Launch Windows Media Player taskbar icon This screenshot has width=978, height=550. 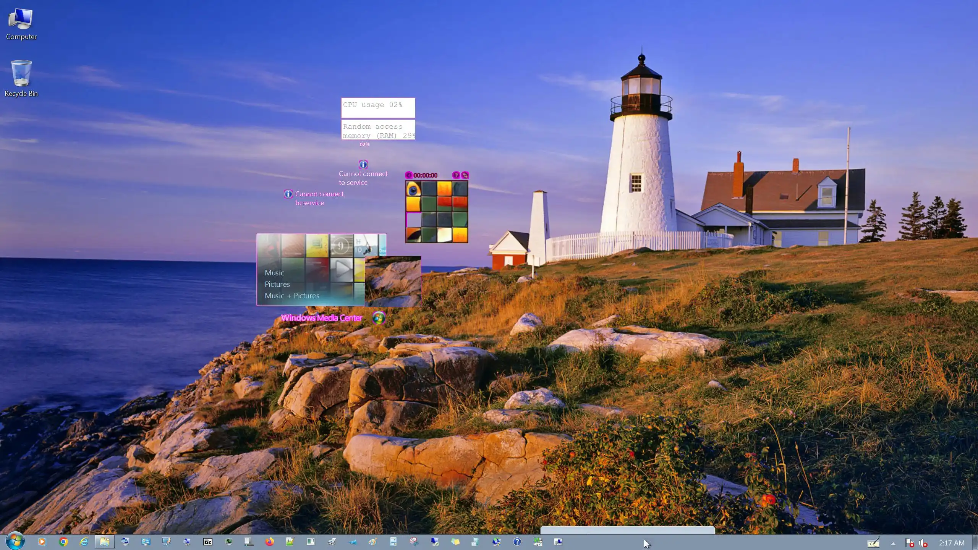[x=42, y=542]
